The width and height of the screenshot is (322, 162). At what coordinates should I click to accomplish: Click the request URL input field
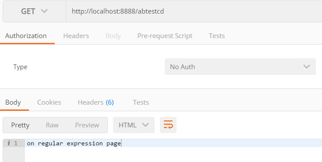(194, 11)
